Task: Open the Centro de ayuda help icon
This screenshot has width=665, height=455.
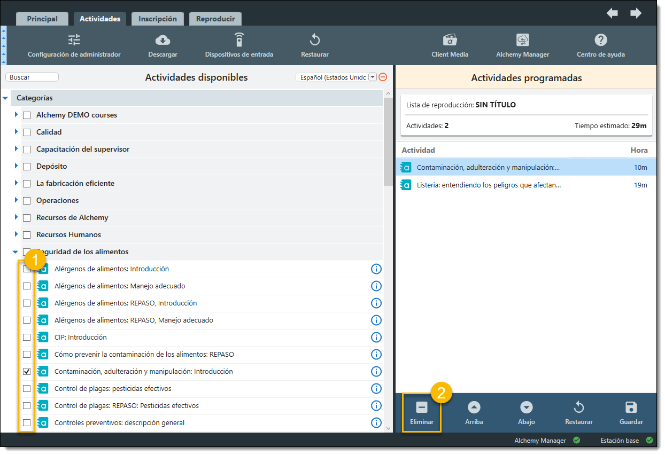Action: (600, 40)
